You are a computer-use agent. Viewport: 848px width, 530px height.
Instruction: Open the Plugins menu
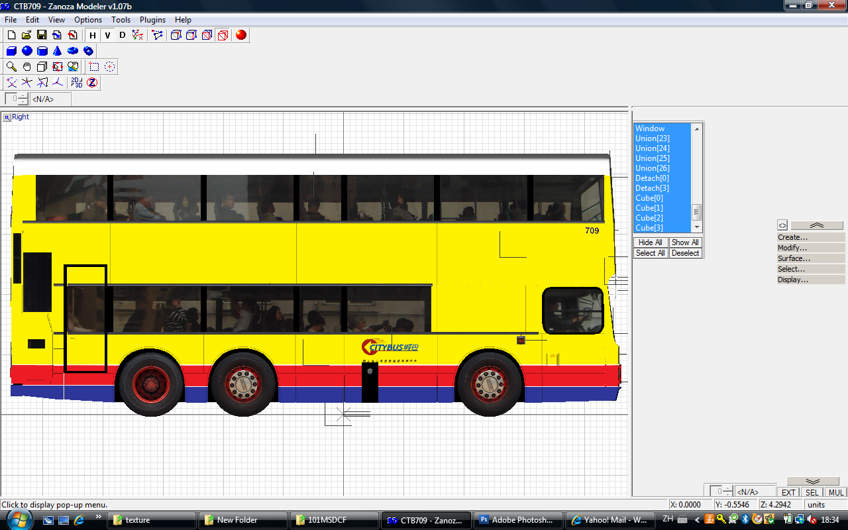click(x=152, y=20)
